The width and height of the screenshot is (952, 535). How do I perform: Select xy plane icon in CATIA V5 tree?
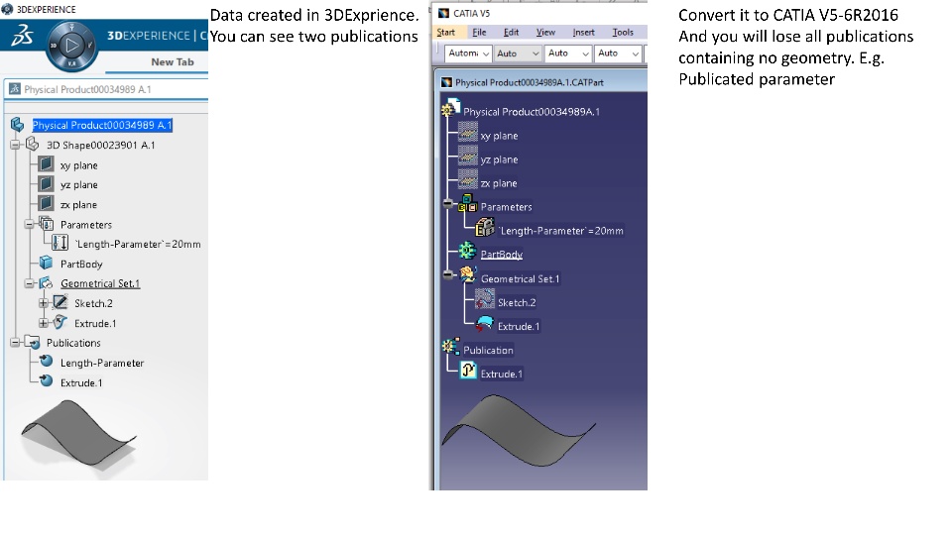pos(467,132)
